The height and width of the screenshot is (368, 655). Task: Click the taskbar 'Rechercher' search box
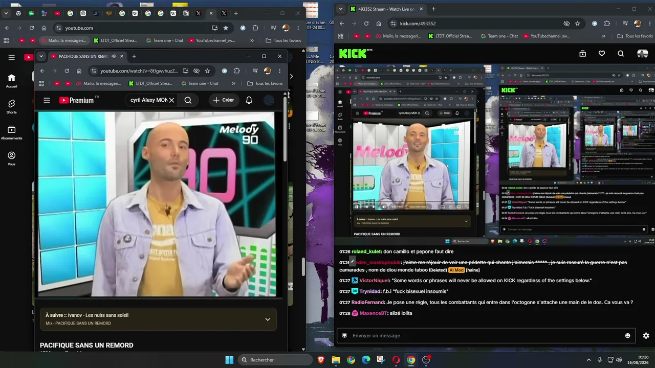(x=276, y=360)
